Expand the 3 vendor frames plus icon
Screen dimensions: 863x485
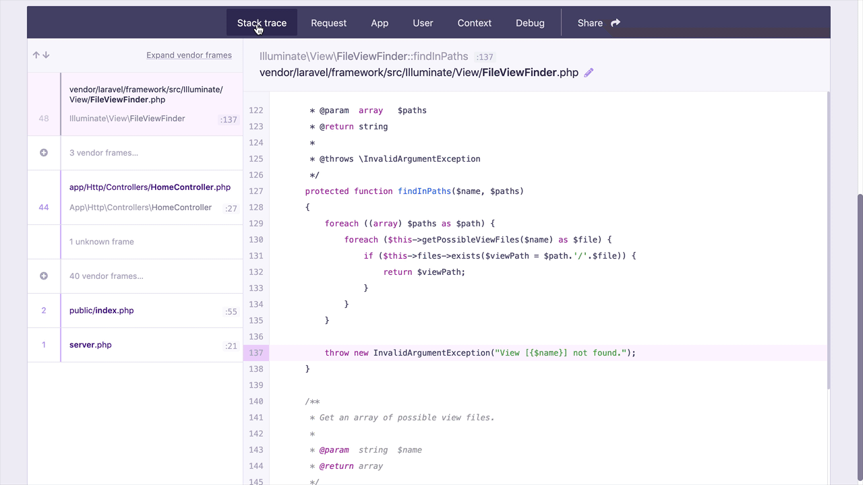click(x=44, y=153)
